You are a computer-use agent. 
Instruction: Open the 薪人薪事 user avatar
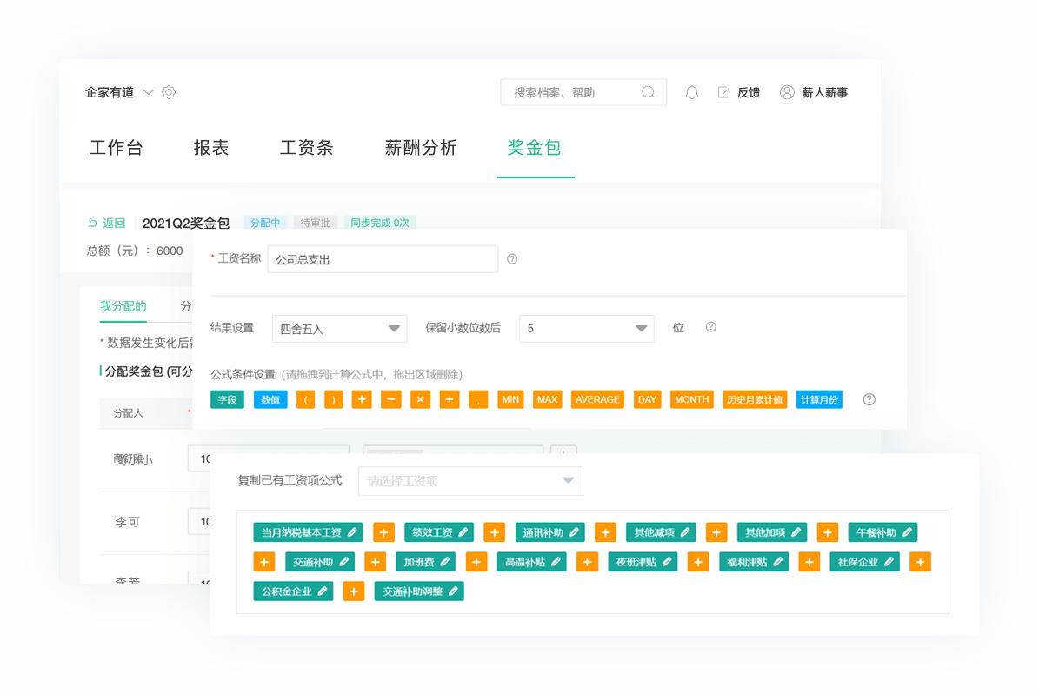(x=787, y=92)
